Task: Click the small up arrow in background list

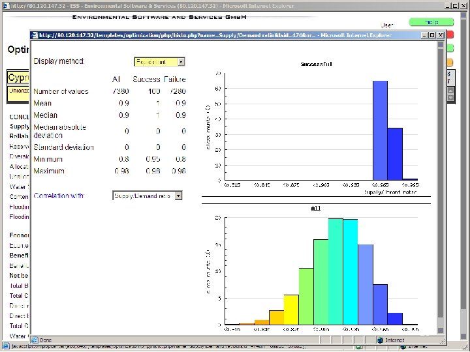Action: coord(450,91)
